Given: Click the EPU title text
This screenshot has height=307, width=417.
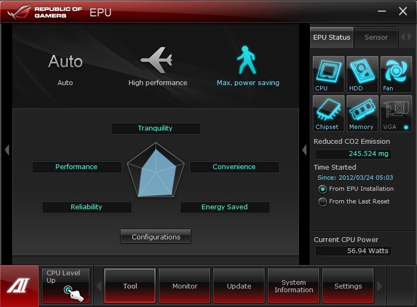Looking at the screenshot, I should pos(100,13).
